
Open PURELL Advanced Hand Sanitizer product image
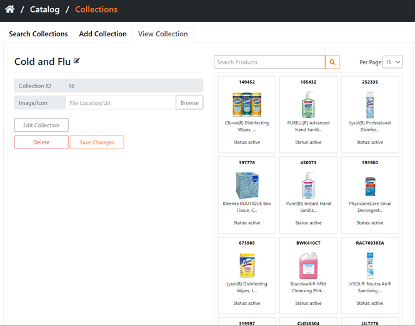(308, 104)
